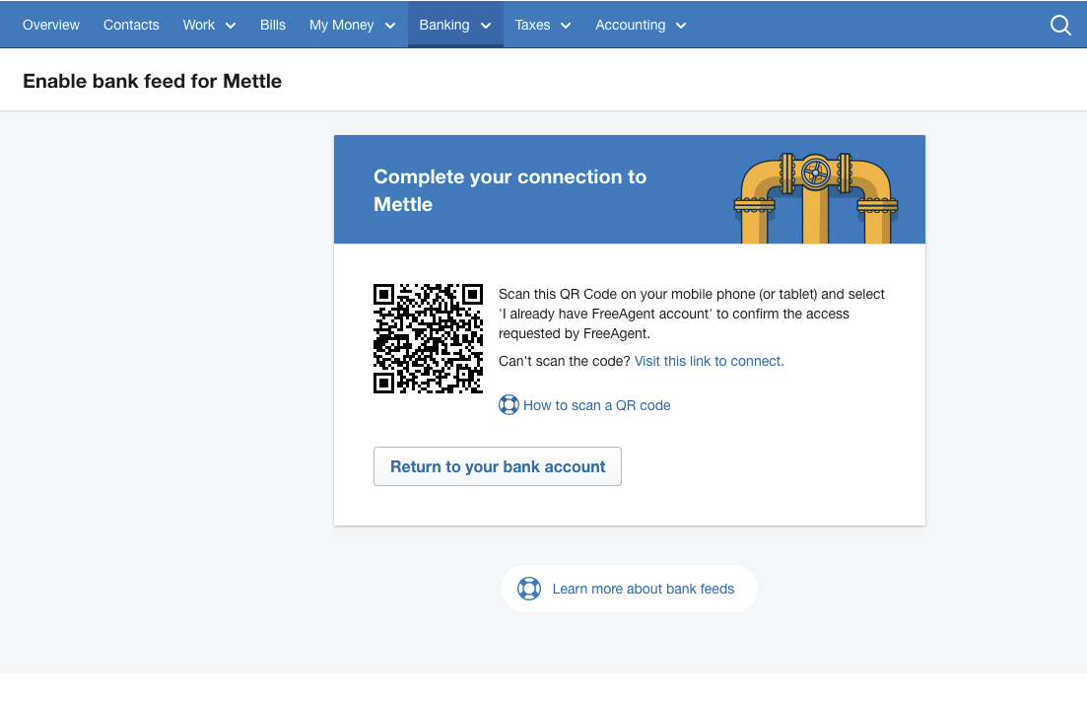
Task: Open Learn more about bank feeds
Action: [x=644, y=588]
